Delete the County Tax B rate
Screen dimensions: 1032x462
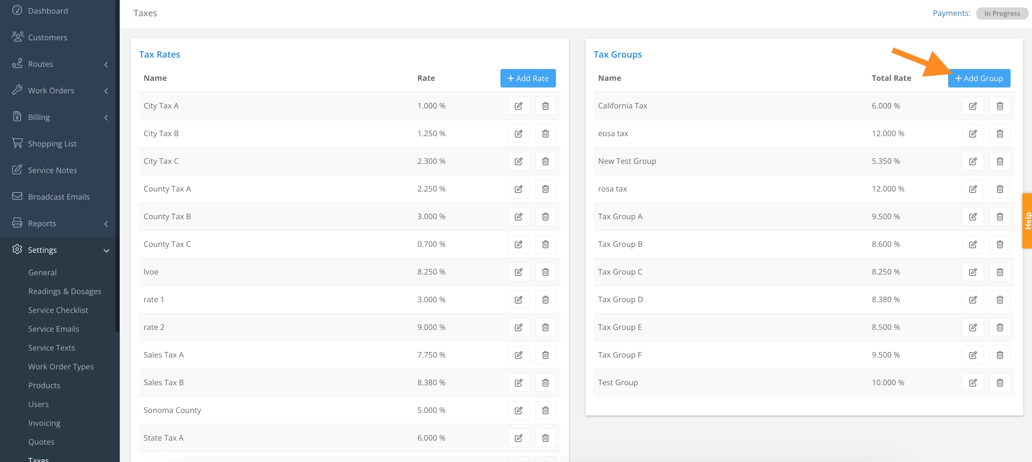click(x=545, y=216)
